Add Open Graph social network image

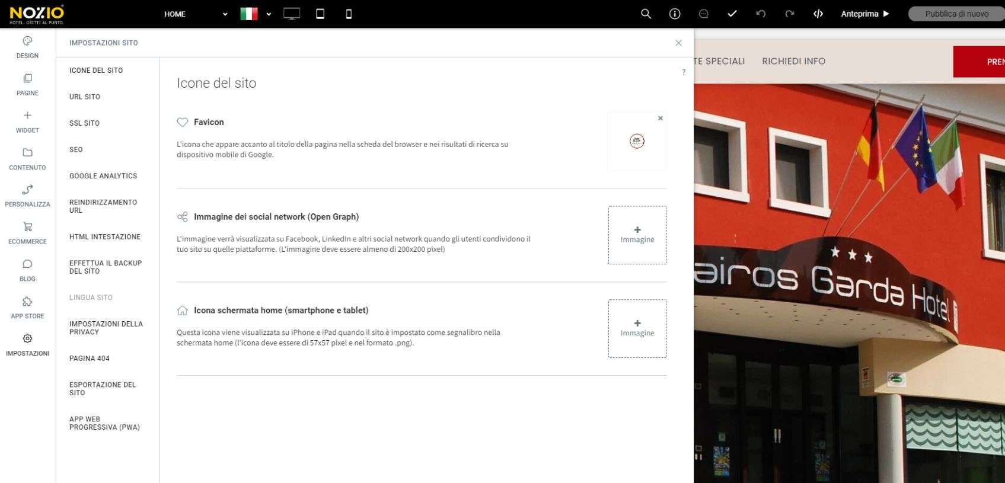tap(637, 235)
